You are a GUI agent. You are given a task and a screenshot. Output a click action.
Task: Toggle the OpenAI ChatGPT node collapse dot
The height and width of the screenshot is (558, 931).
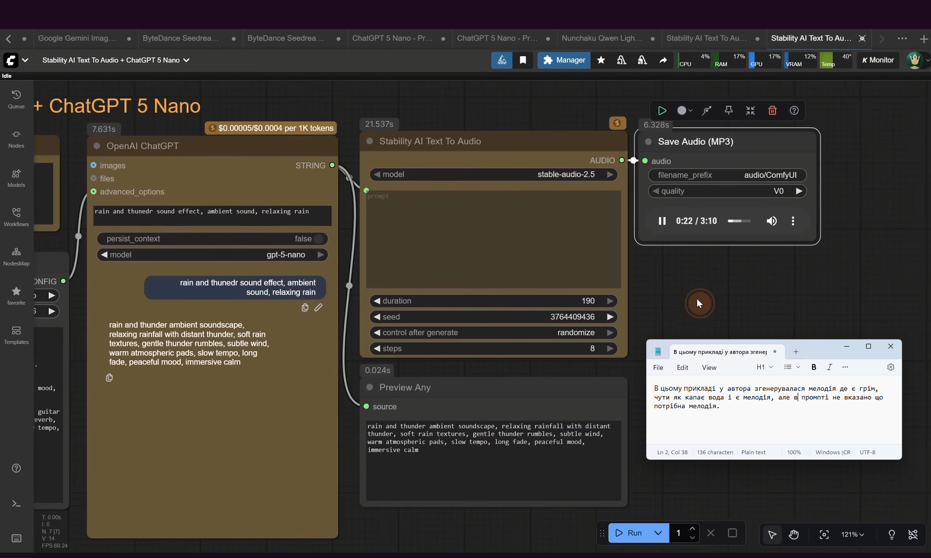pos(96,146)
